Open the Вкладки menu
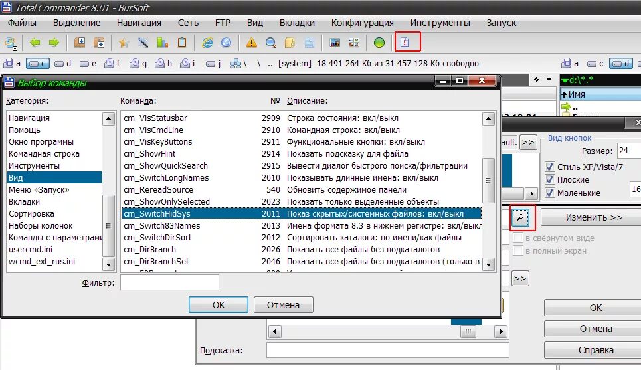 point(297,23)
